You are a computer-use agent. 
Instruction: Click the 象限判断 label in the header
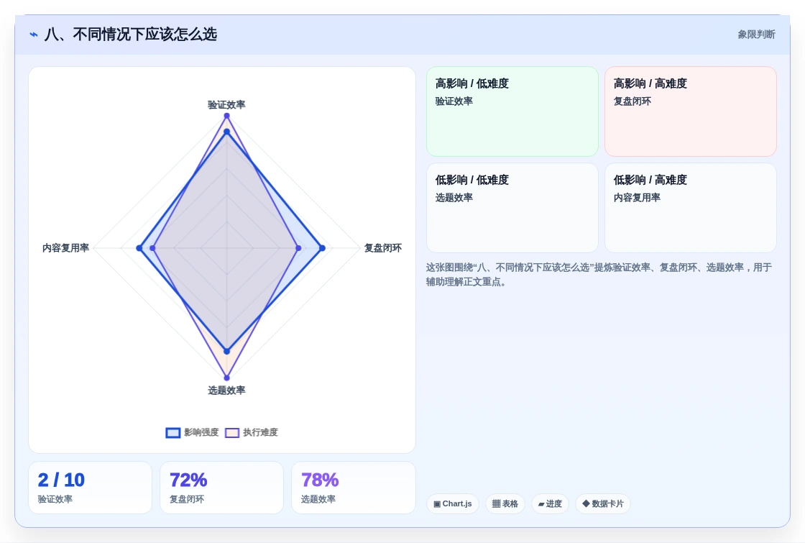(x=756, y=35)
